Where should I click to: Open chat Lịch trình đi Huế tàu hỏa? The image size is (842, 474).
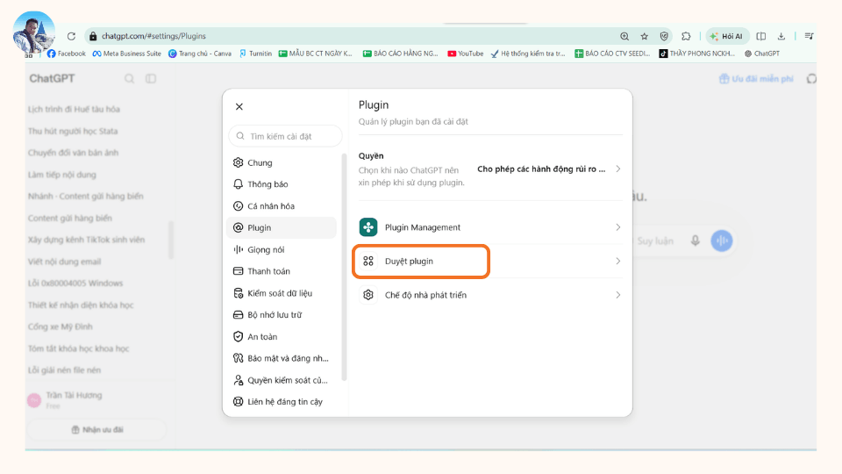click(74, 109)
